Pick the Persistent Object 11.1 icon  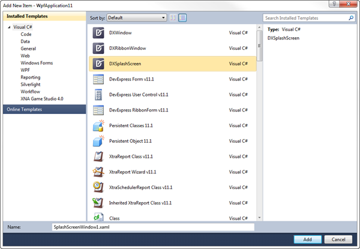[x=98, y=141]
